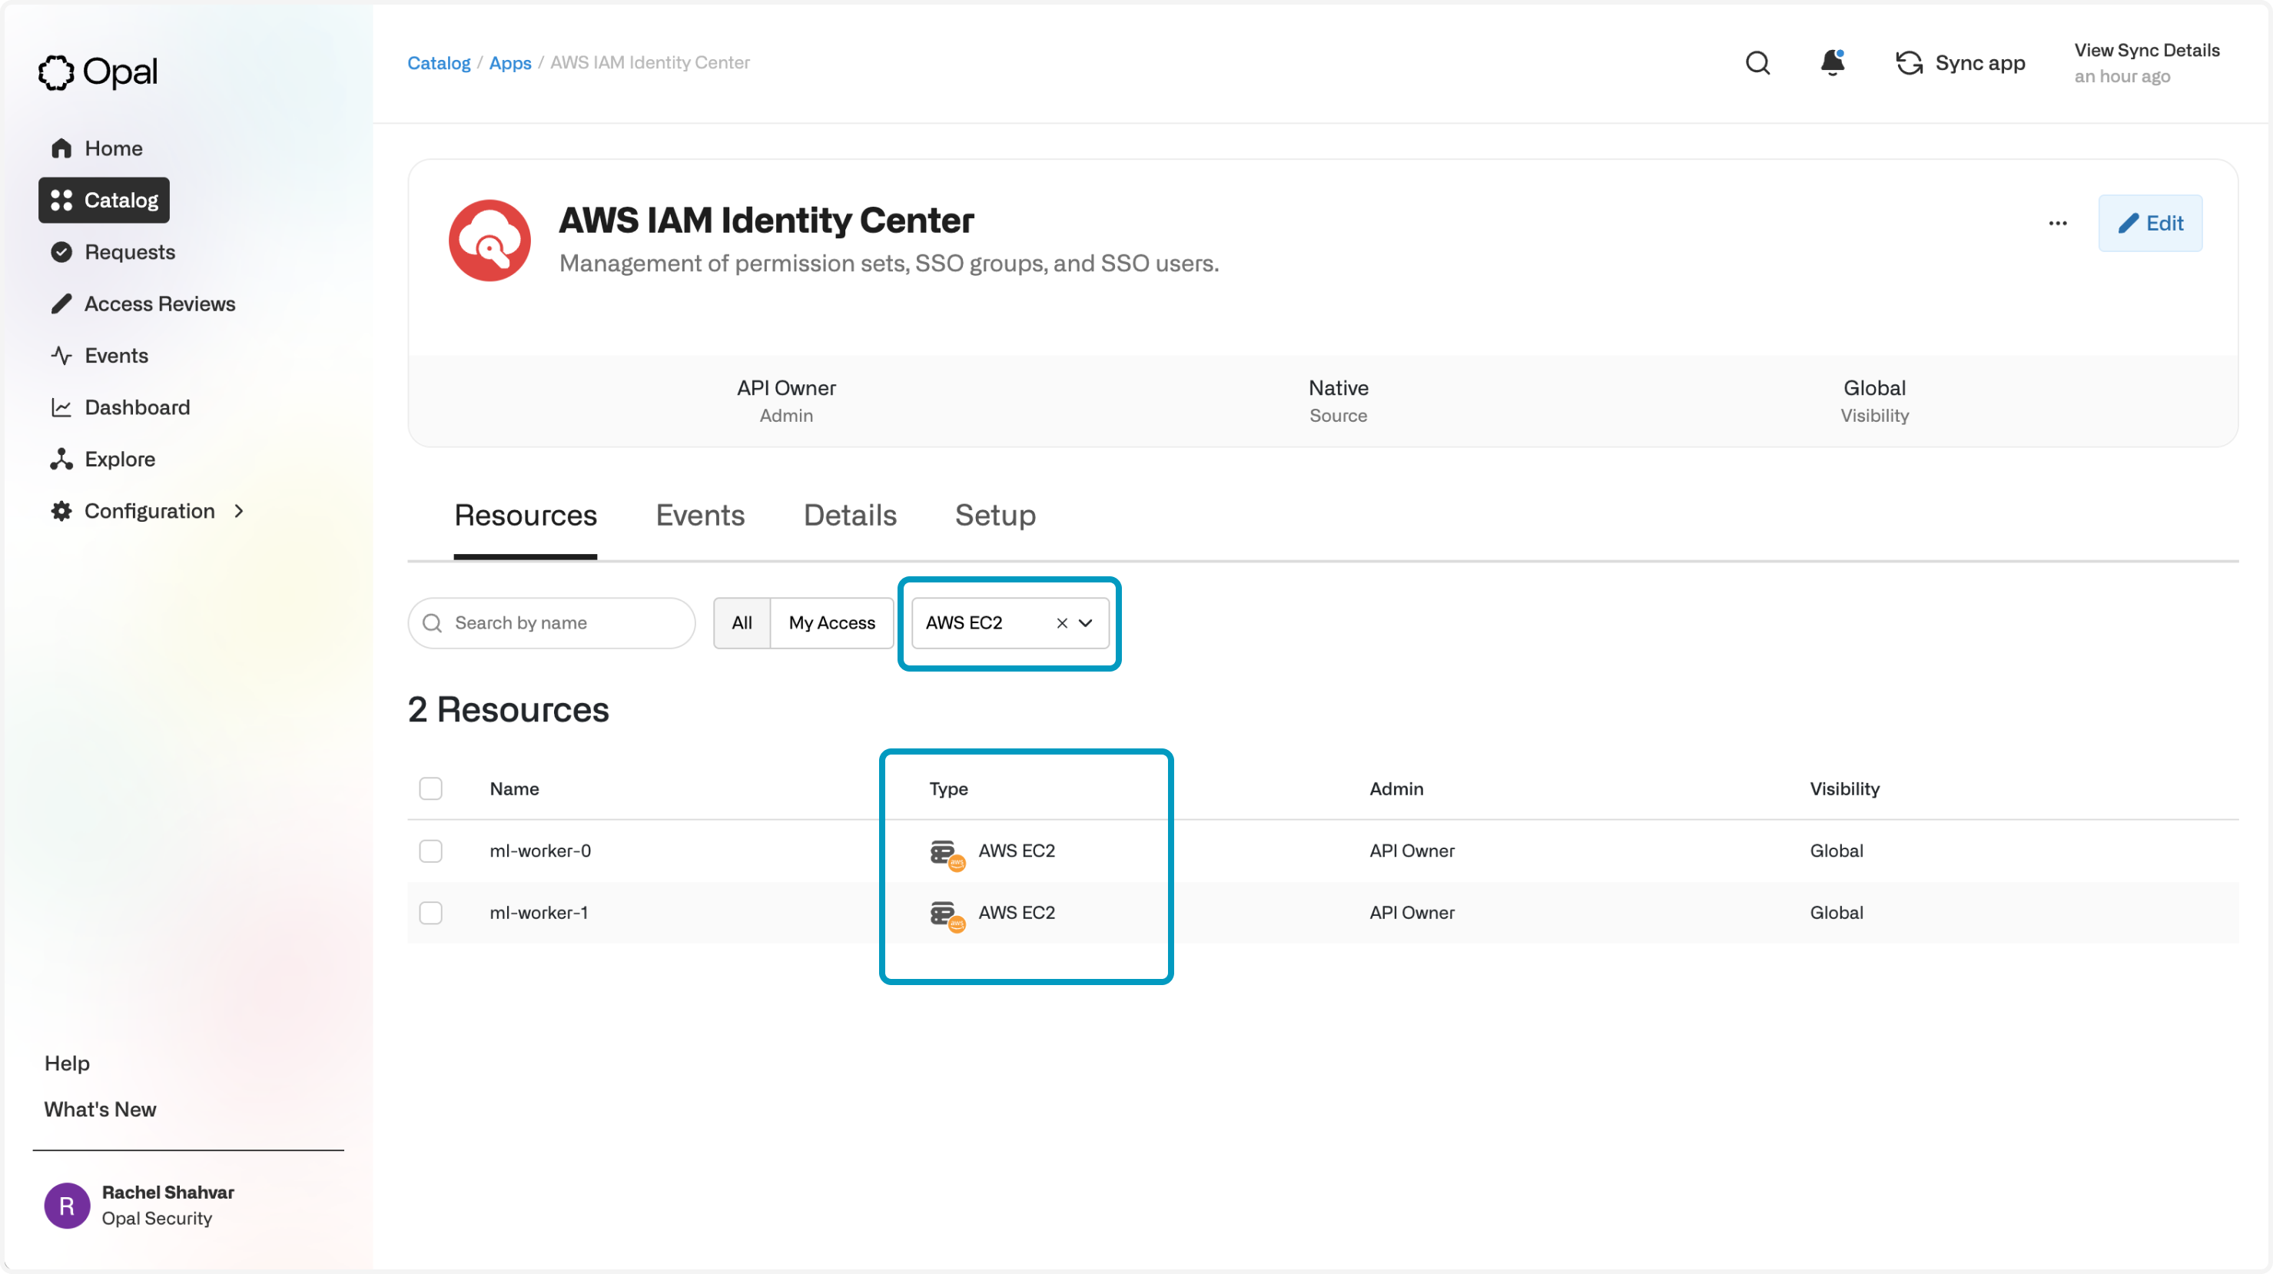The height and width of the screenshot is (1274, 2273).
Task: Clear the AWS EC2 filter with X
Action: [1061, 623]
